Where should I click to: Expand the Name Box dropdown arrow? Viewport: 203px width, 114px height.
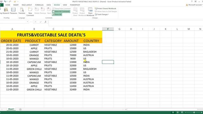pos(28,22)
